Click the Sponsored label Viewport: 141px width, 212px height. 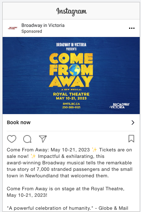click(x=32, y=31)
